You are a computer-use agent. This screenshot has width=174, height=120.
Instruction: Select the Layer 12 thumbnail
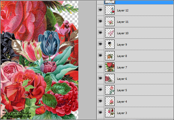tap(110, 10)
